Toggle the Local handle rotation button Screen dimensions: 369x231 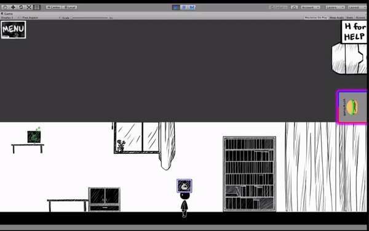69,7
